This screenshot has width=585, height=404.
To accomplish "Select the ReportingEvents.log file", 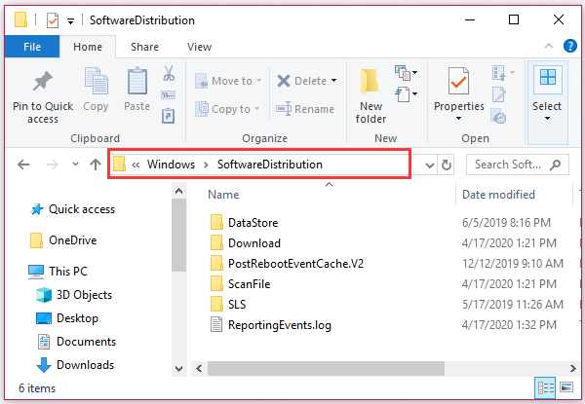I will click(271, 325).
